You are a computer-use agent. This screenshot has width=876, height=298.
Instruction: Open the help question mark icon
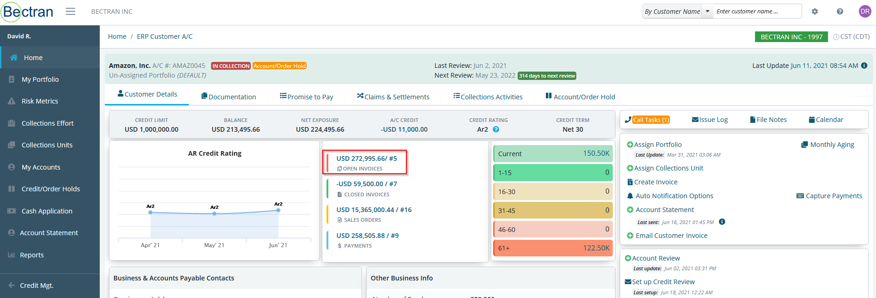point(840,12)
